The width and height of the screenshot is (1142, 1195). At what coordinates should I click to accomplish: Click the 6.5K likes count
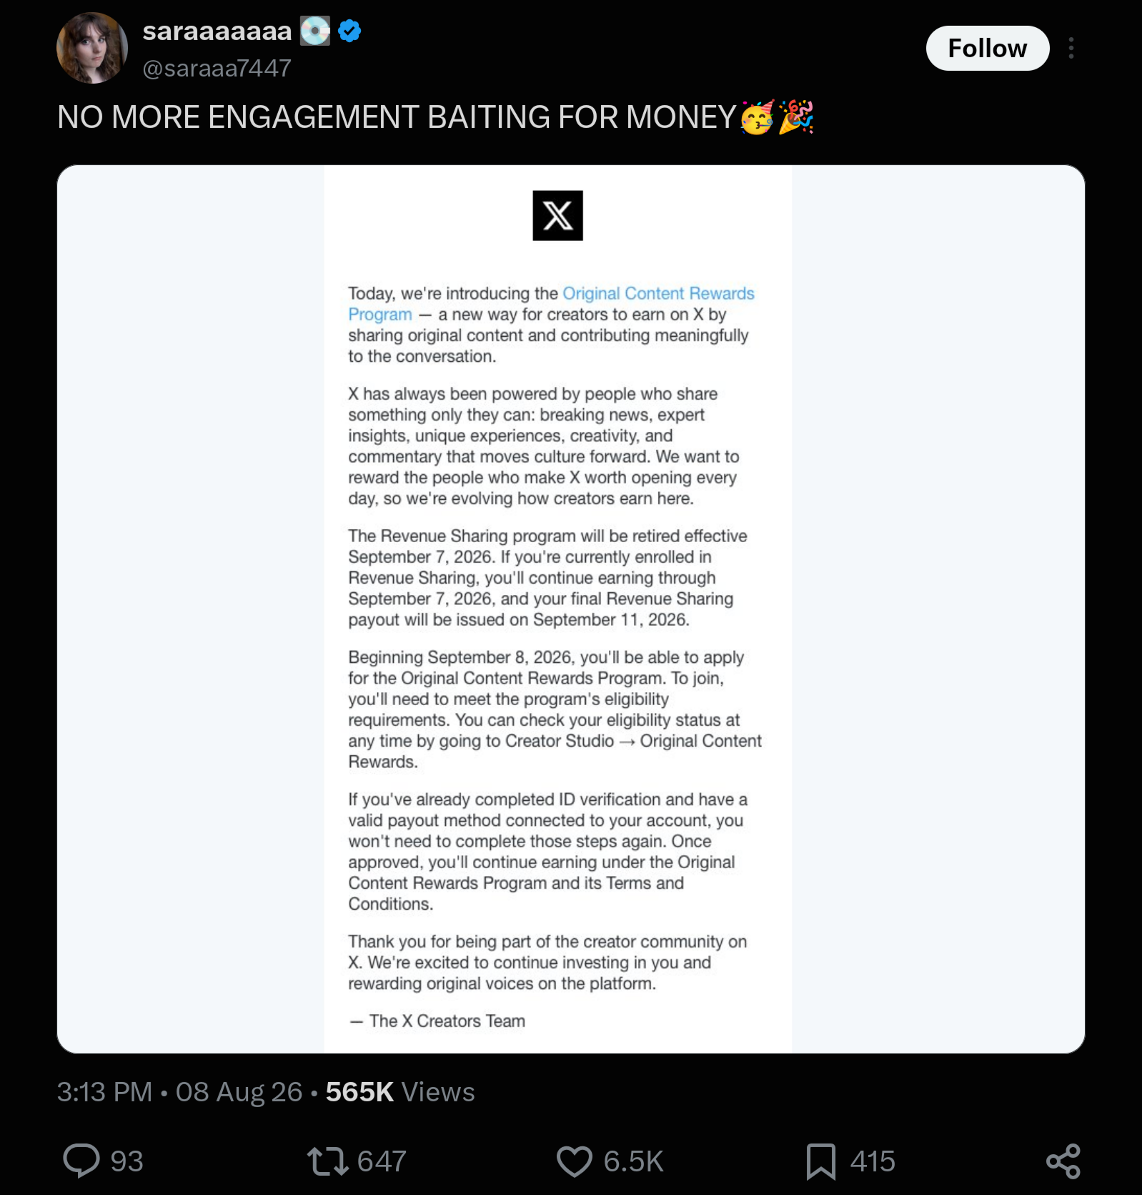pyautogui.click(x=633, y=1161)
